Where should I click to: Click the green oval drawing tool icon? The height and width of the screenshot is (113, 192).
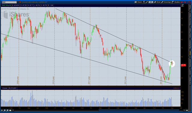point(10,110)
